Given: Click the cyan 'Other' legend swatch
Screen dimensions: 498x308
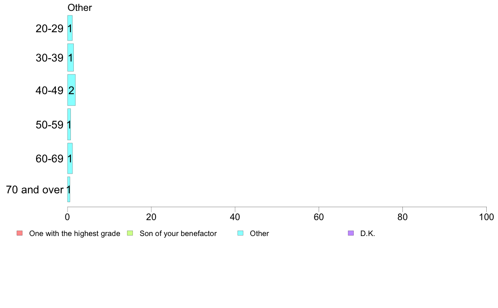Looking at the screenshot, I should coord(241,233).
